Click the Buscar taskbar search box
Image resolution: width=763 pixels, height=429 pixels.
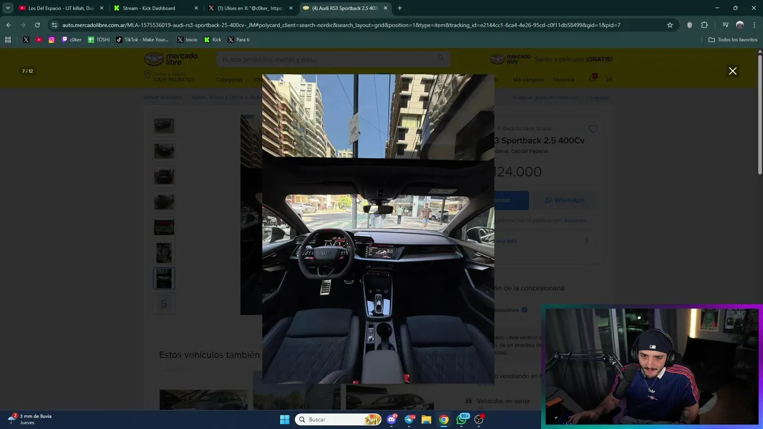coord(338,419)
